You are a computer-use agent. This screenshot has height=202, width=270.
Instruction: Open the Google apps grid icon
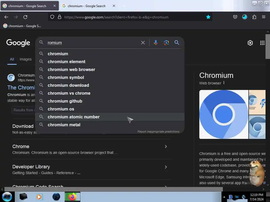(262, 43)
